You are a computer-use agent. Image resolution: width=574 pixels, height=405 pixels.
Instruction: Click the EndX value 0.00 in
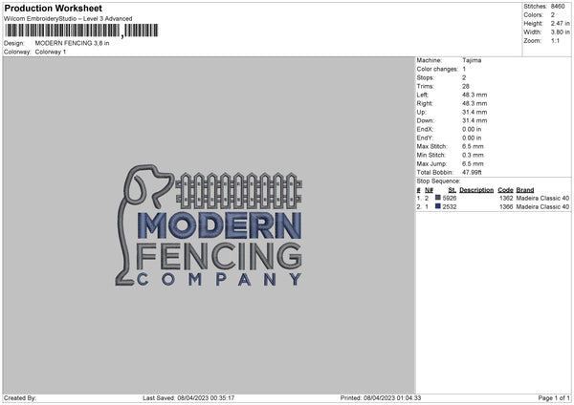point(472,129)
